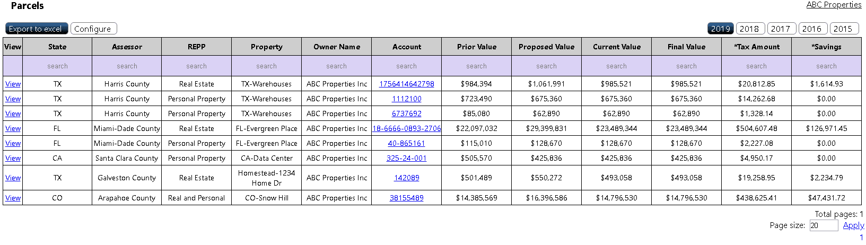Screen dimensions: 866x245
Task: Switch to the 2018 year tab
Action: 749,29
